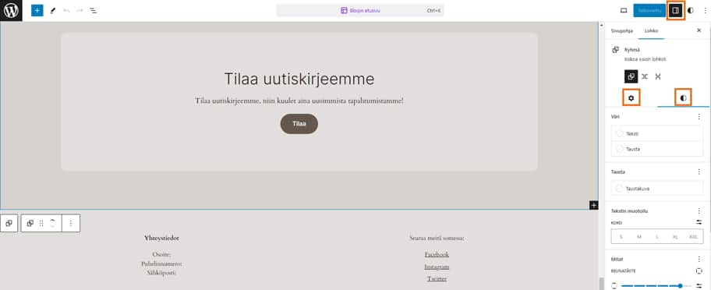Close the settings sidebar

699,30
